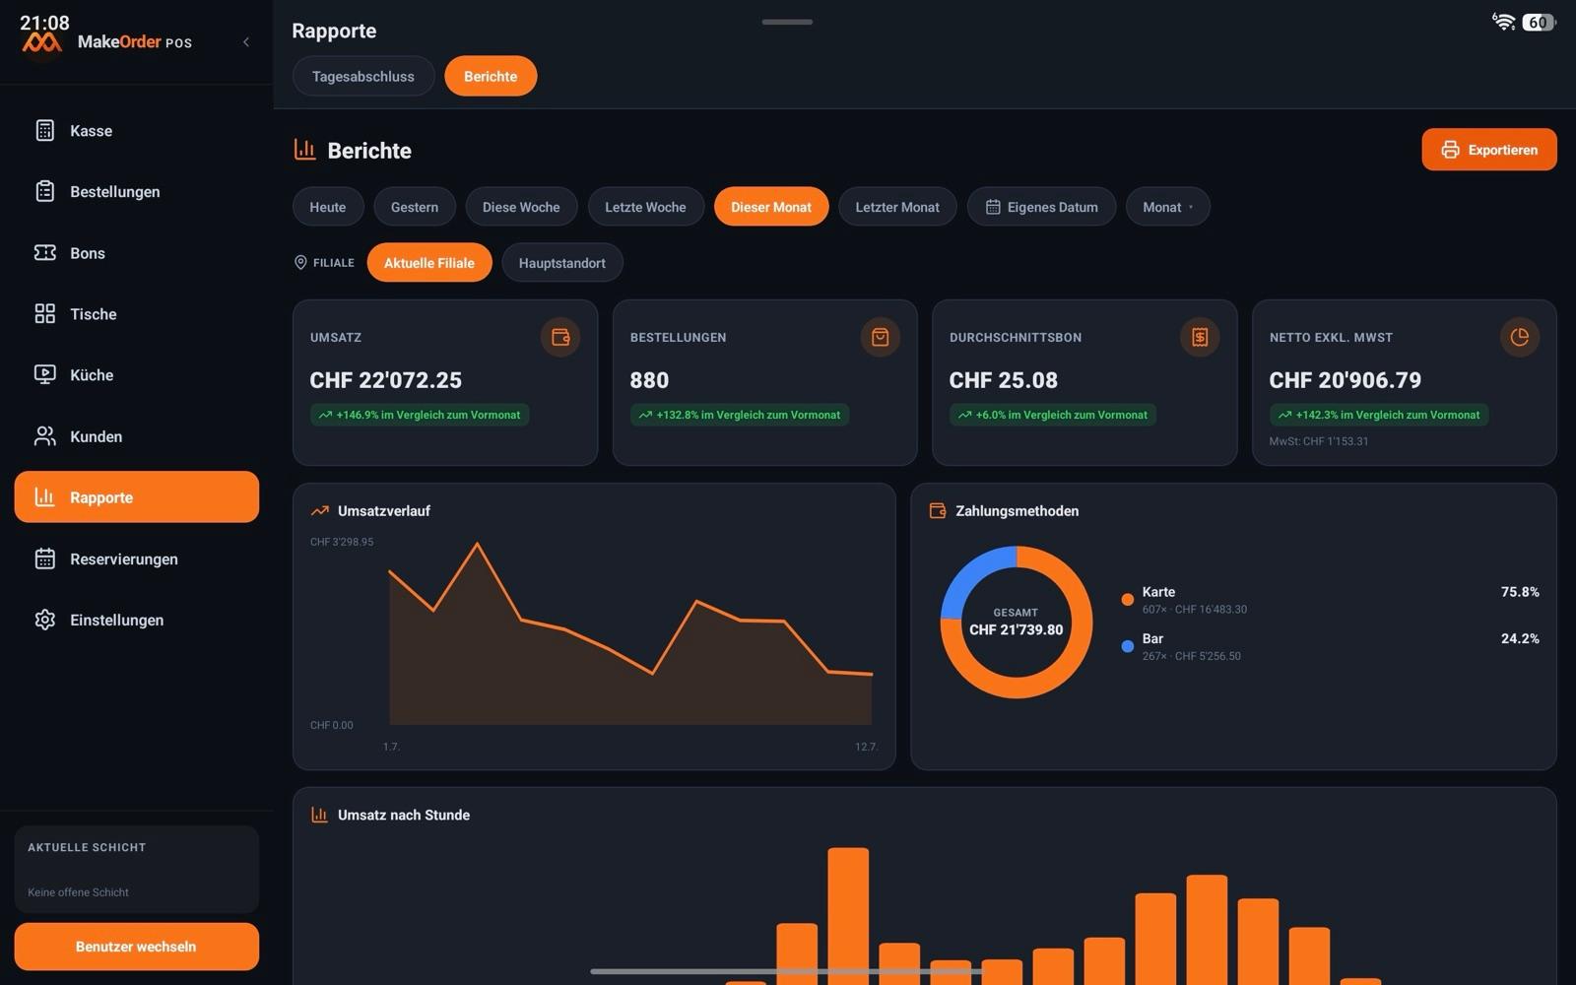Click the bag icon on Bestellungen card
The image size is (1576, 985).
pyautogui.click(x=880, y=337)
